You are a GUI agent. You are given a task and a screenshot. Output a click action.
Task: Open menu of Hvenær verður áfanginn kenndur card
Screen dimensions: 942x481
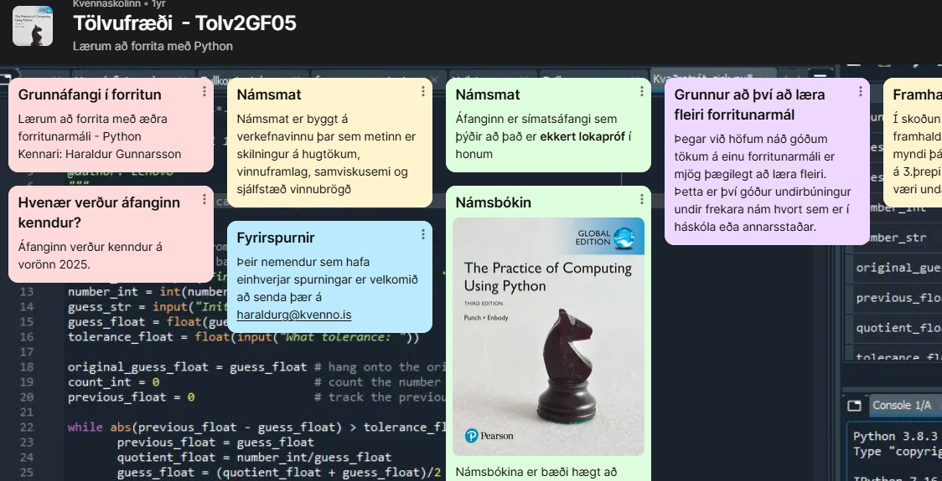[204, 199]
